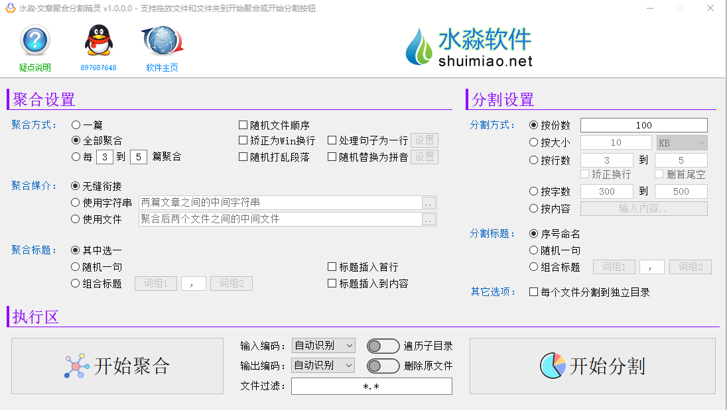The width and height of the screenshot is (727, 410).
Task: Enable 每个文件分割到独立目录 checkbox
Action: click(x=590, y=292)
